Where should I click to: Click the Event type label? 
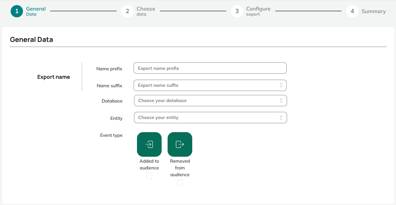tap(111, 135)
